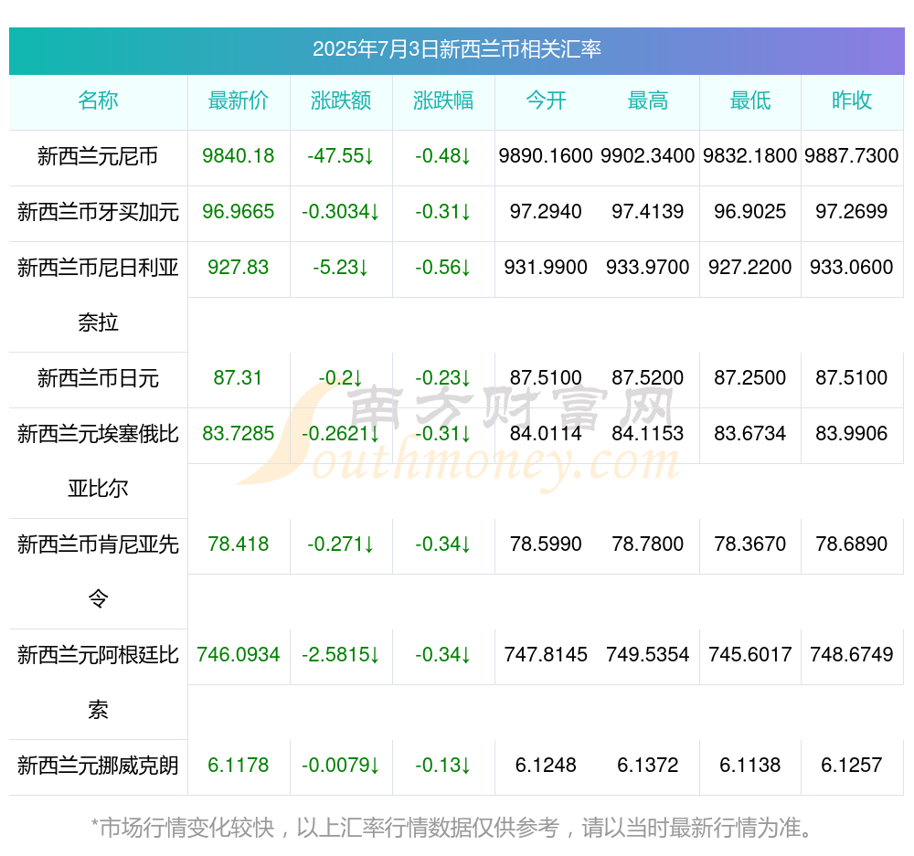Screen dimensions: 914x856
Task: Select latest price 746.0934
Action: pos(239,654)
